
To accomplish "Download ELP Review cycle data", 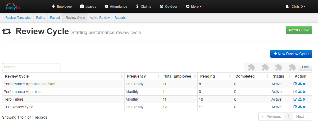I will coord(300,107).
